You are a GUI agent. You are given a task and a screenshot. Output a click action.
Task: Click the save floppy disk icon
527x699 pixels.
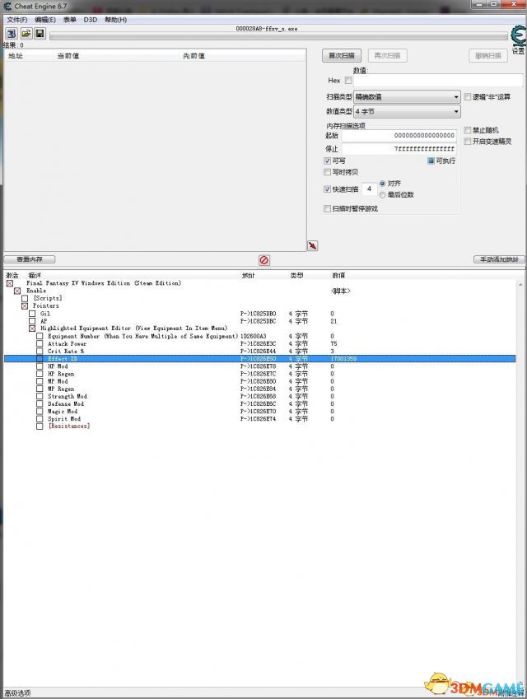(x=40, y=34)
